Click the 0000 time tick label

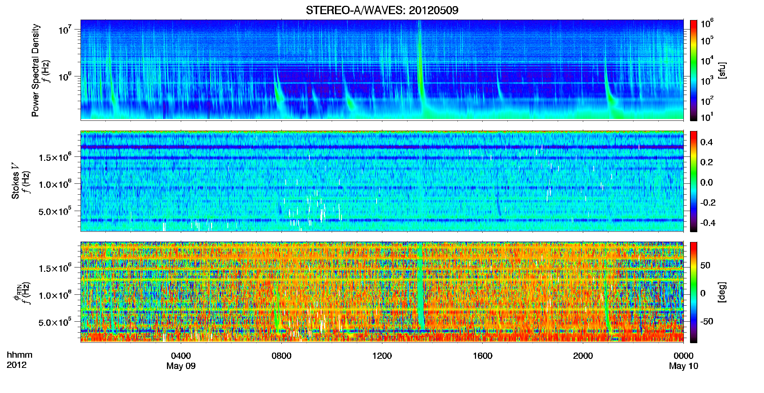coord(683,356)
